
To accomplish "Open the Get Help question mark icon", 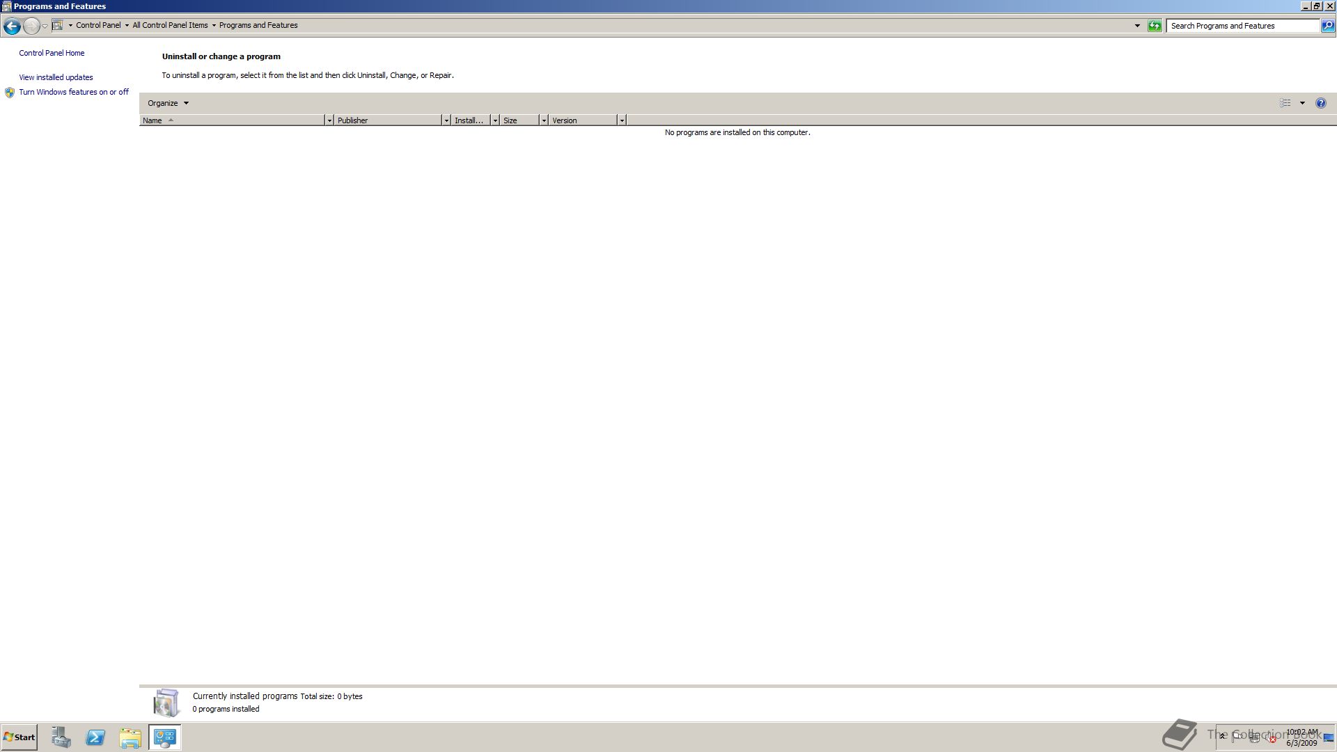I will (1320, 103).
